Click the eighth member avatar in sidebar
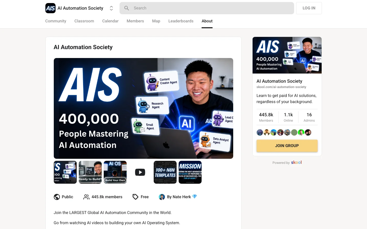 (x=308, y=133)
